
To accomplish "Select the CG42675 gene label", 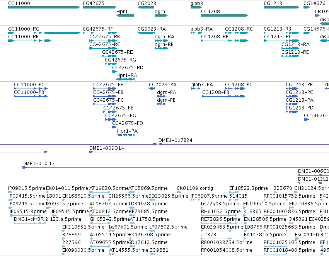I will [x=94, y=3].
